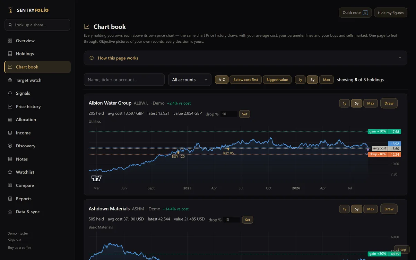Click the Income coins icon

click(10, 133)
